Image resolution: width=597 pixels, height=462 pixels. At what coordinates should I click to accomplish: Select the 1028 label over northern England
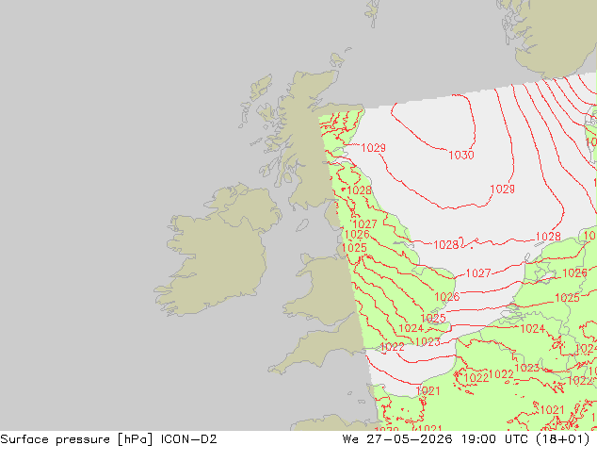point(359,190)
